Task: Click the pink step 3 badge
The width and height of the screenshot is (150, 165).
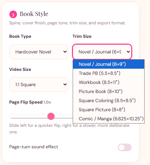Action: point(13,14)
